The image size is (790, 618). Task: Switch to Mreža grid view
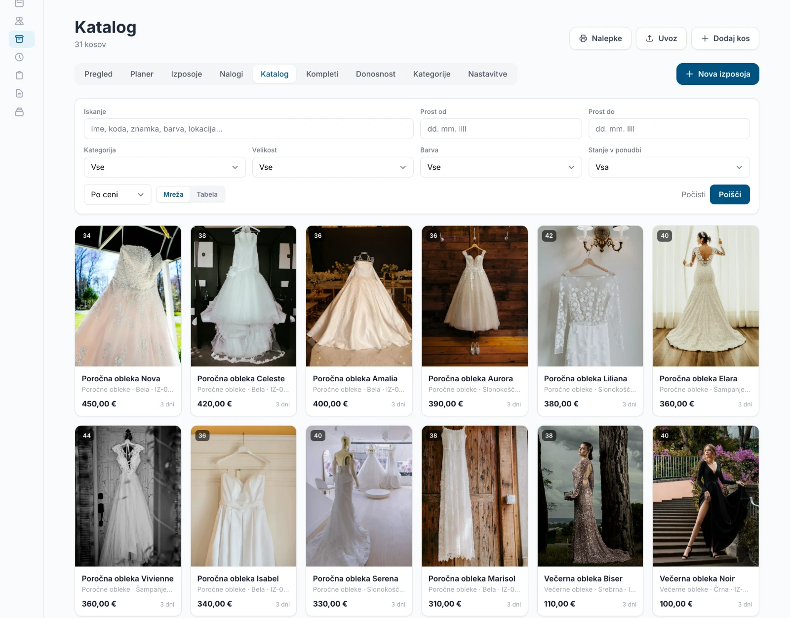(x=173, y=194)
